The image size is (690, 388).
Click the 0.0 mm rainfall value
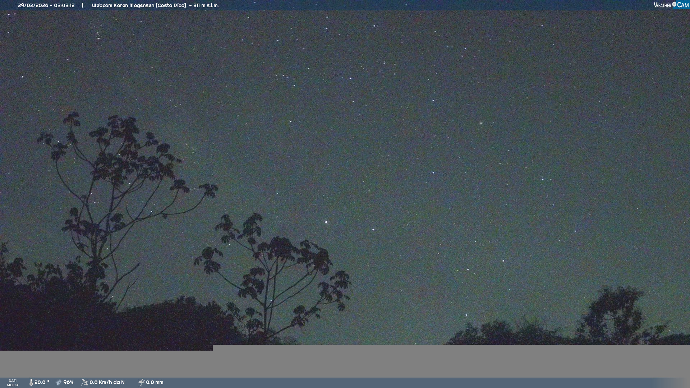coord(155,382)
